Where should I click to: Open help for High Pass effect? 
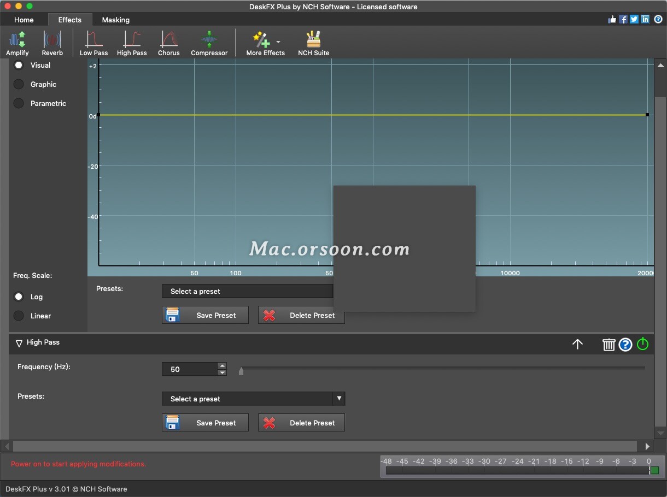coord(625,345)
